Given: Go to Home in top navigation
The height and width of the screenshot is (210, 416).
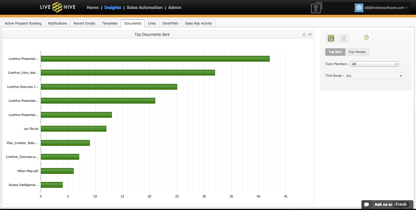Looking at the screenshot, I should coord(93,8).
